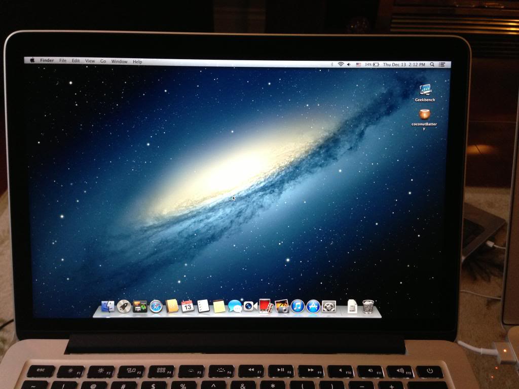Open US flag input source menu
Viewport: 519px width, 389px height.
358,64
